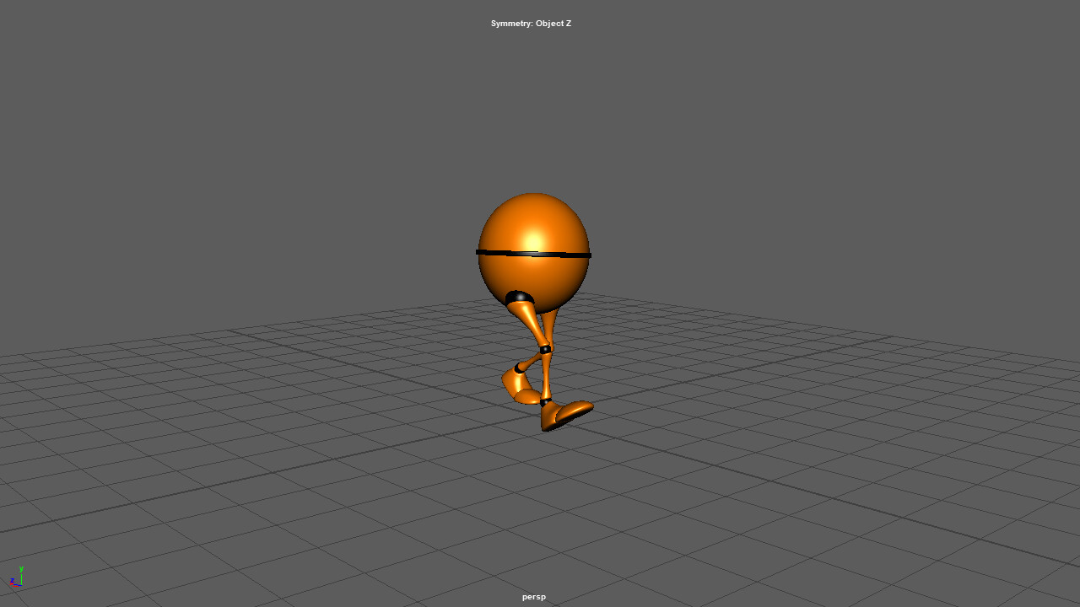Select the black belt around the ball character
The image size is (1080, 607).
pos(534,254)
